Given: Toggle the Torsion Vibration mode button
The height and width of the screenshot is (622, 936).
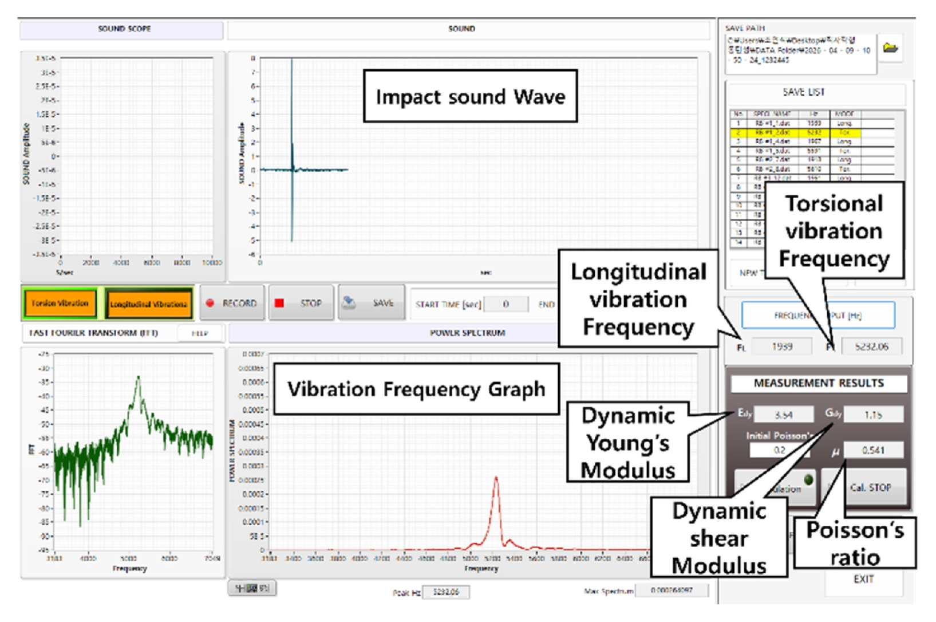Looking at the screenshot, I should pos(60,303).
